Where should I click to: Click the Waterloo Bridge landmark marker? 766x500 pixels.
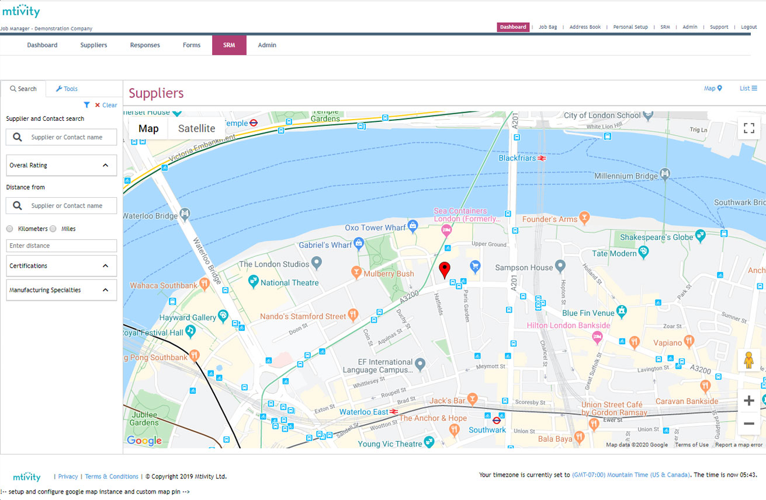click(185, 214)
